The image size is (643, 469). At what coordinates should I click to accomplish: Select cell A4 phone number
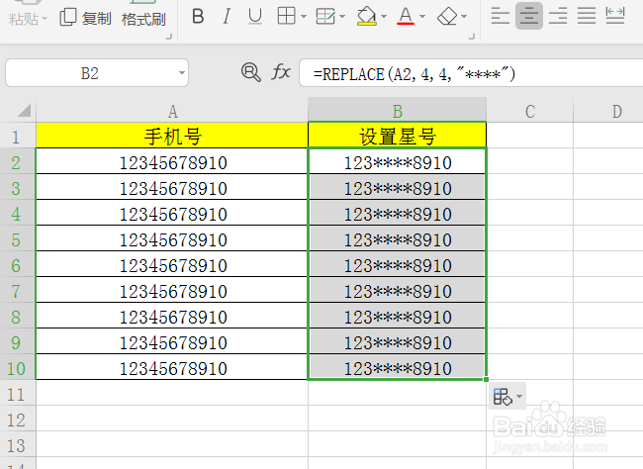[x=172, y=213]
